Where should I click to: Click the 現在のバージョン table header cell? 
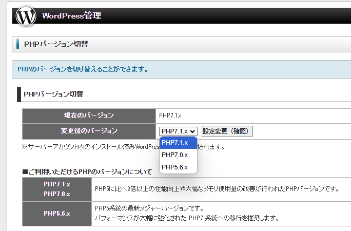pos(89,115)
